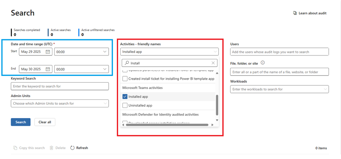
Task: Uncheck the Installed app checkbox
Action: pos(125,97)
